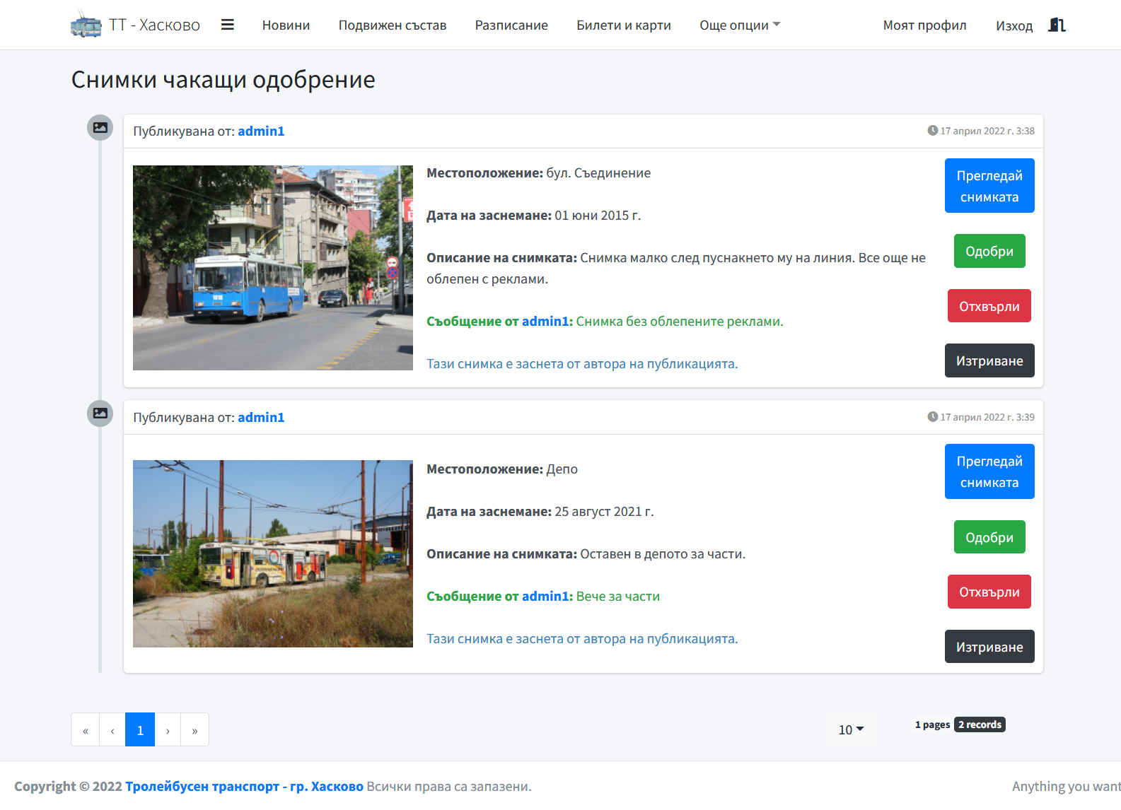The height and width of the screenshot is (810, 1121).
Task: Reject the Депо photo with Отхвърли
Action: pyautogui.click(x=989, y=592)
